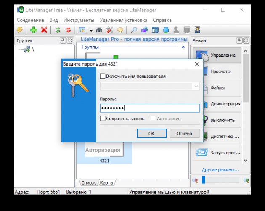Click the mode list scroll down arrow
This screenshot has width=265, height=211.
pyautogui.click(x=246, y=161)
